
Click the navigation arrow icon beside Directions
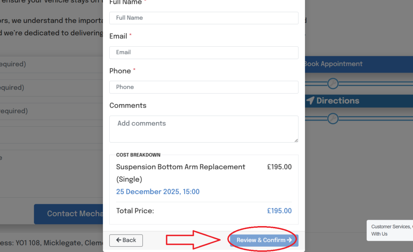tap(310, 101)
